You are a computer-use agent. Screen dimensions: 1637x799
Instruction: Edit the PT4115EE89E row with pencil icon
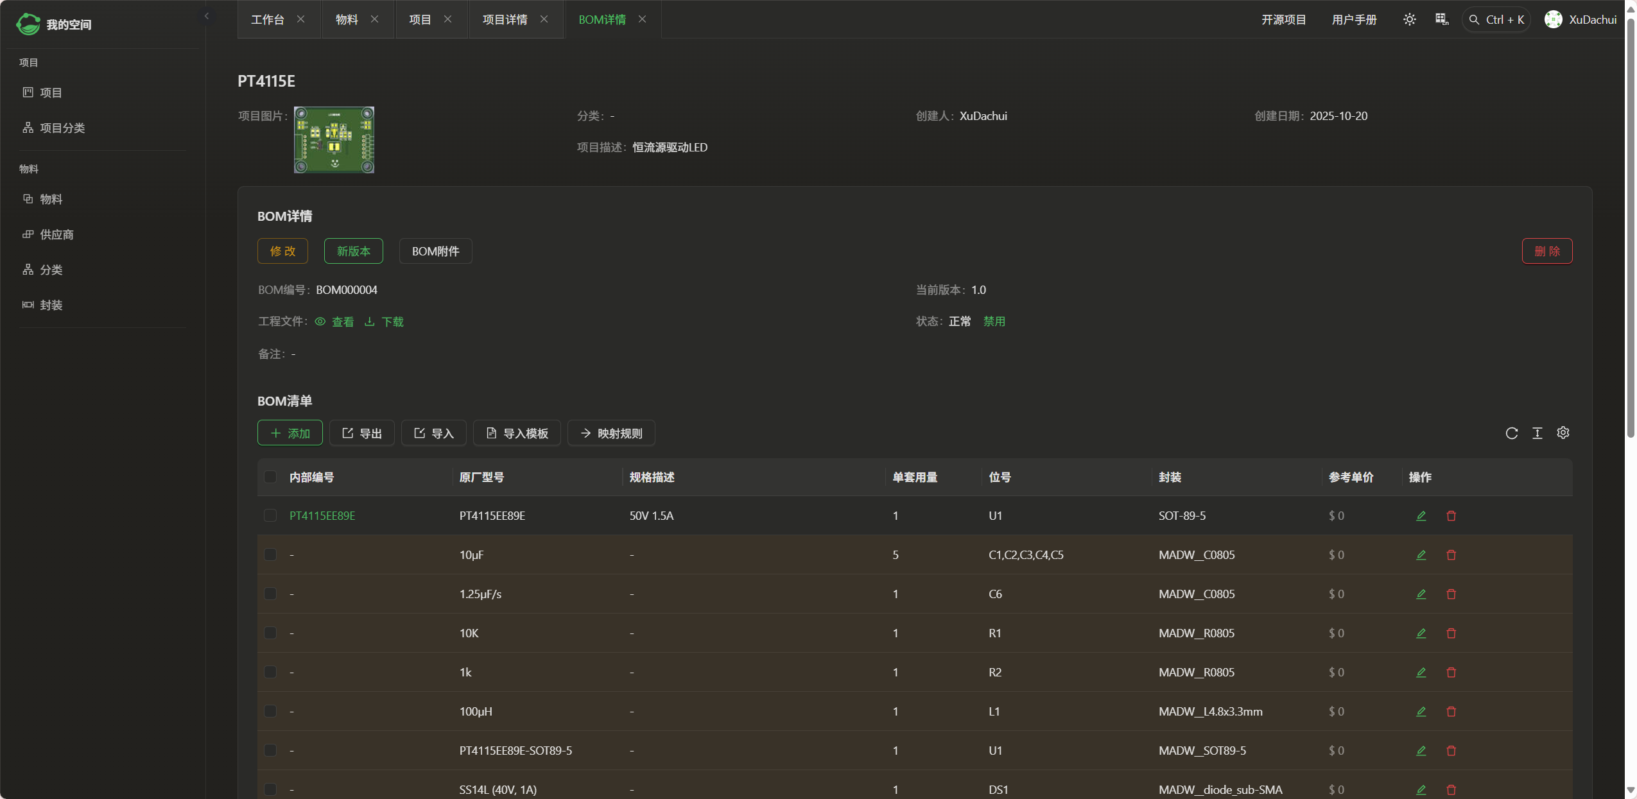1421,516
